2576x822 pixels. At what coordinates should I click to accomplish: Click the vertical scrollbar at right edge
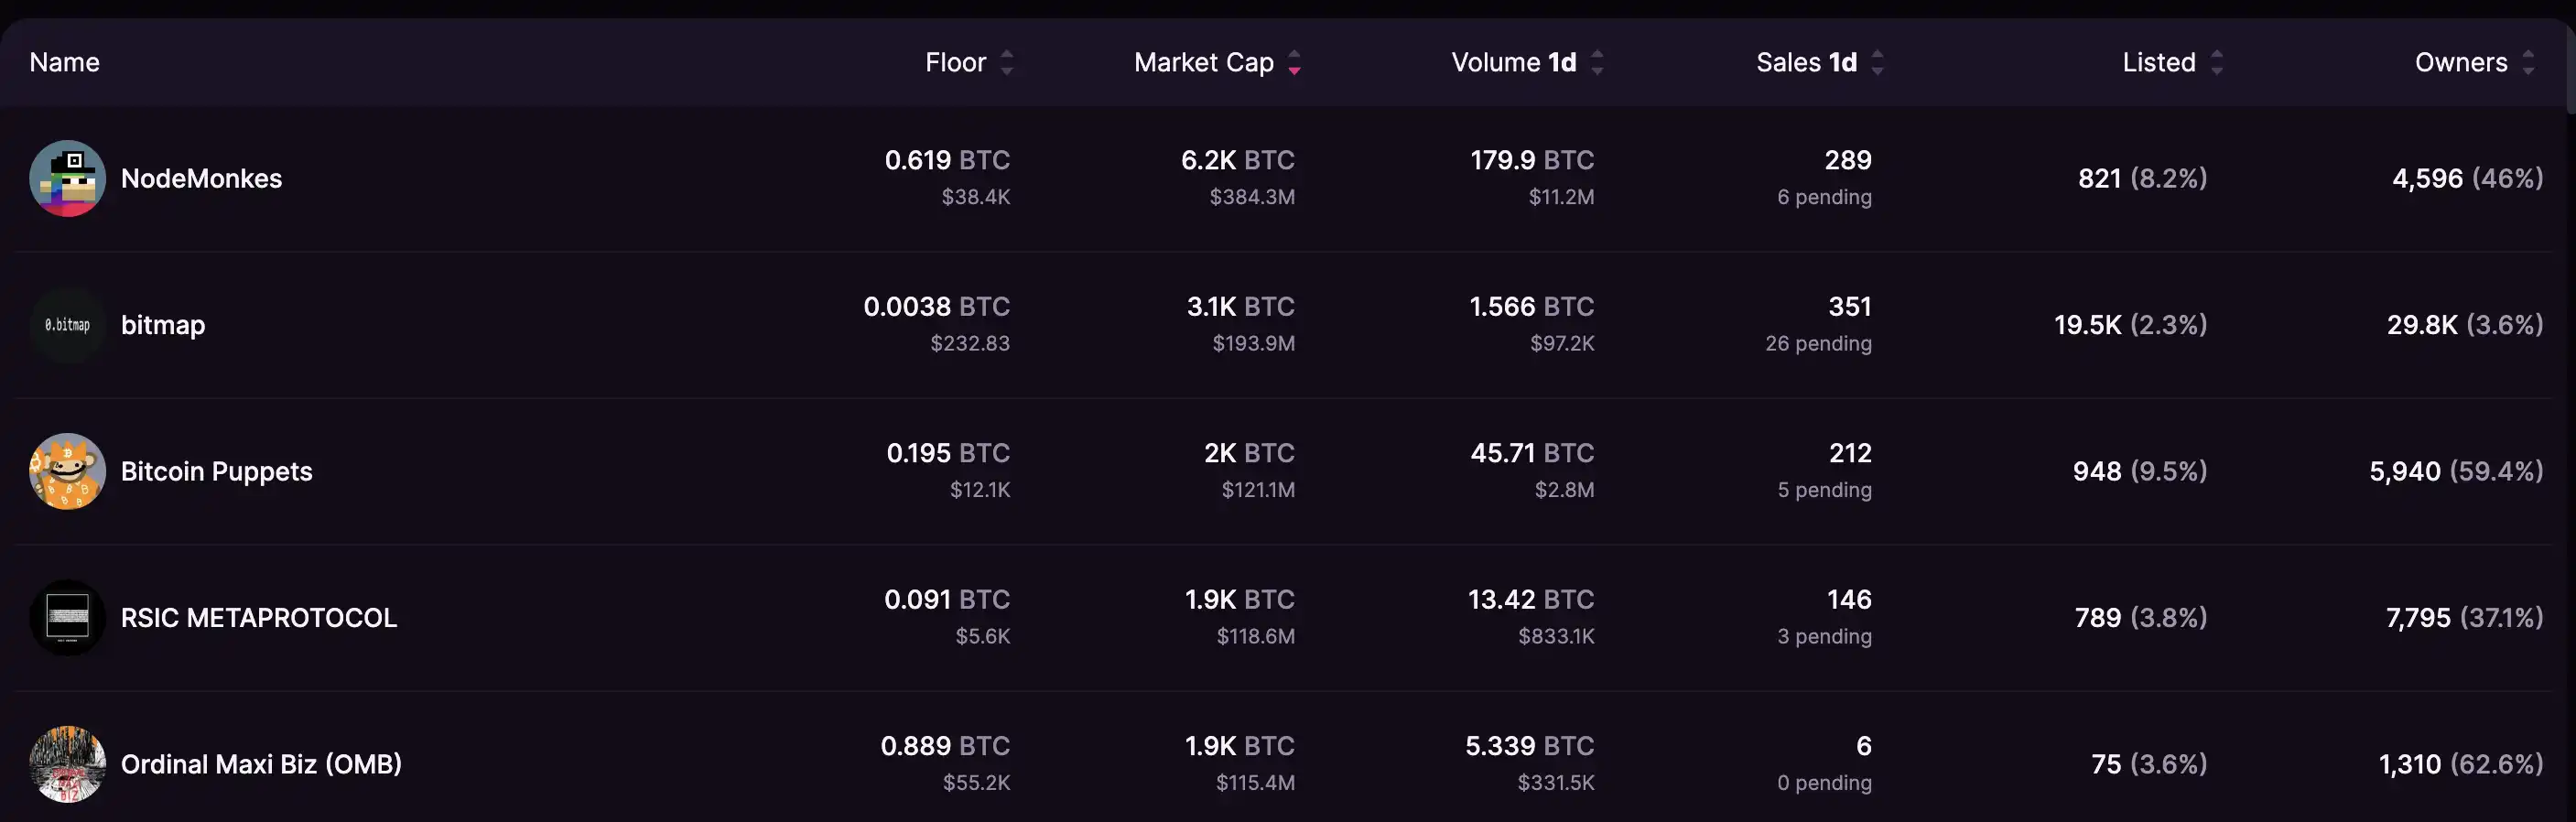pos(2570,70)
